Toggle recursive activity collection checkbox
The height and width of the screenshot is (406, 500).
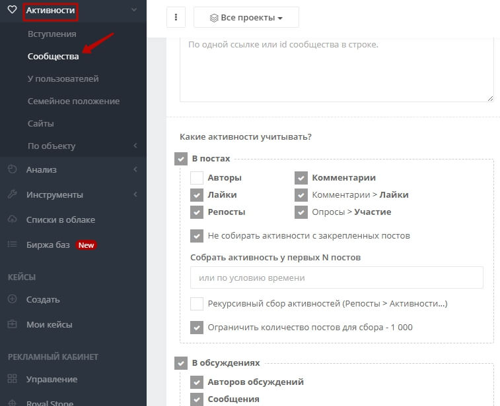pos(197,303)
